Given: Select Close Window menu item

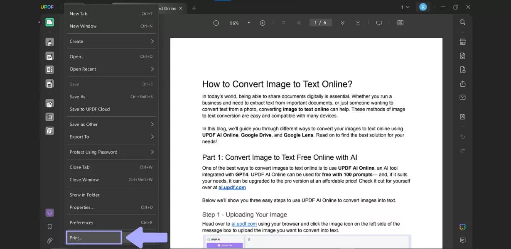Looking at the screenshot, I should [111, 180].
